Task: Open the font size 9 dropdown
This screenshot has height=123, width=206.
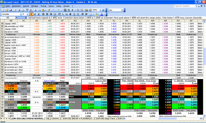Action: [x=27, y=14]
